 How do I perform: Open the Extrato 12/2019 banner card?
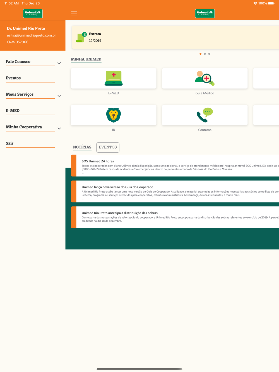pos(175,37)
